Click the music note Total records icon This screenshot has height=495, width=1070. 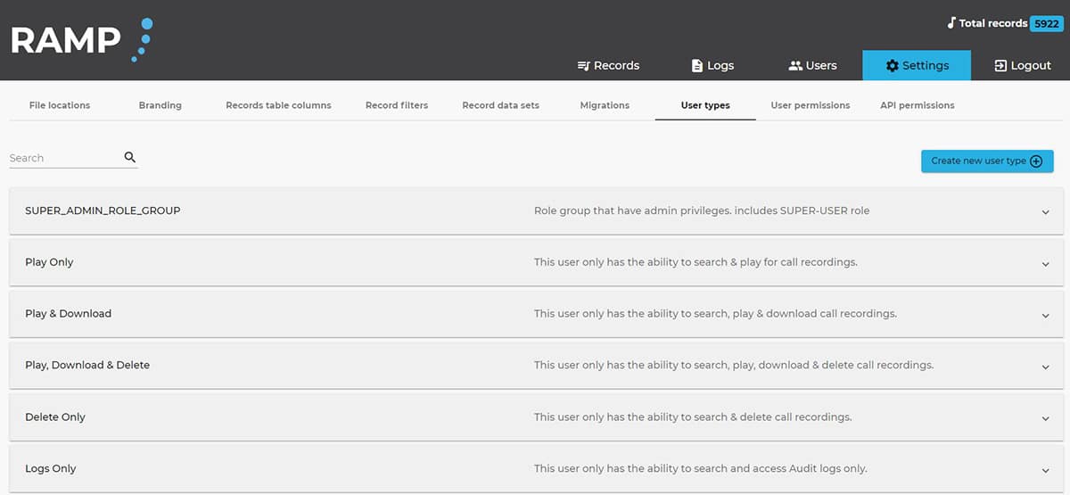point(951,23)
